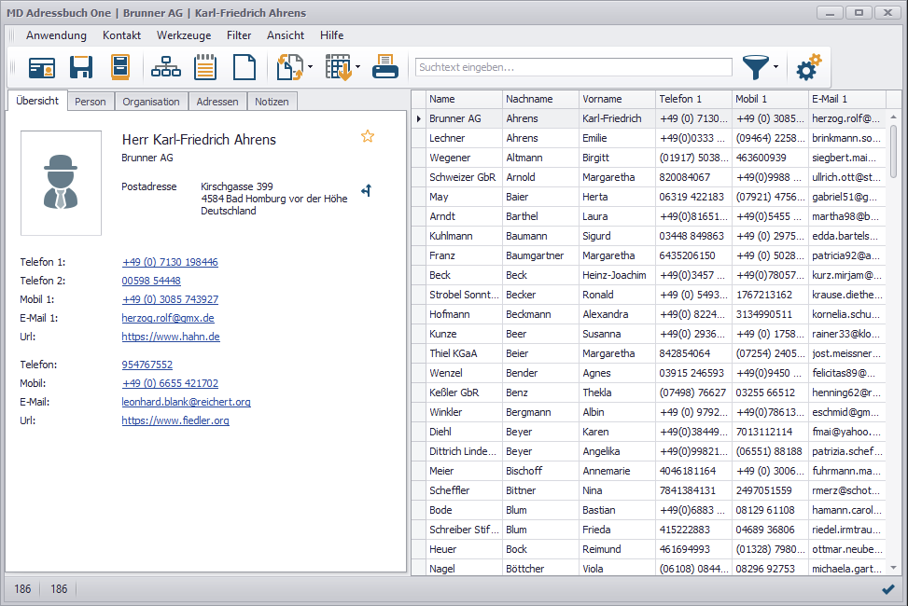Open settings via the gear icon

click(x=808, y=67)
